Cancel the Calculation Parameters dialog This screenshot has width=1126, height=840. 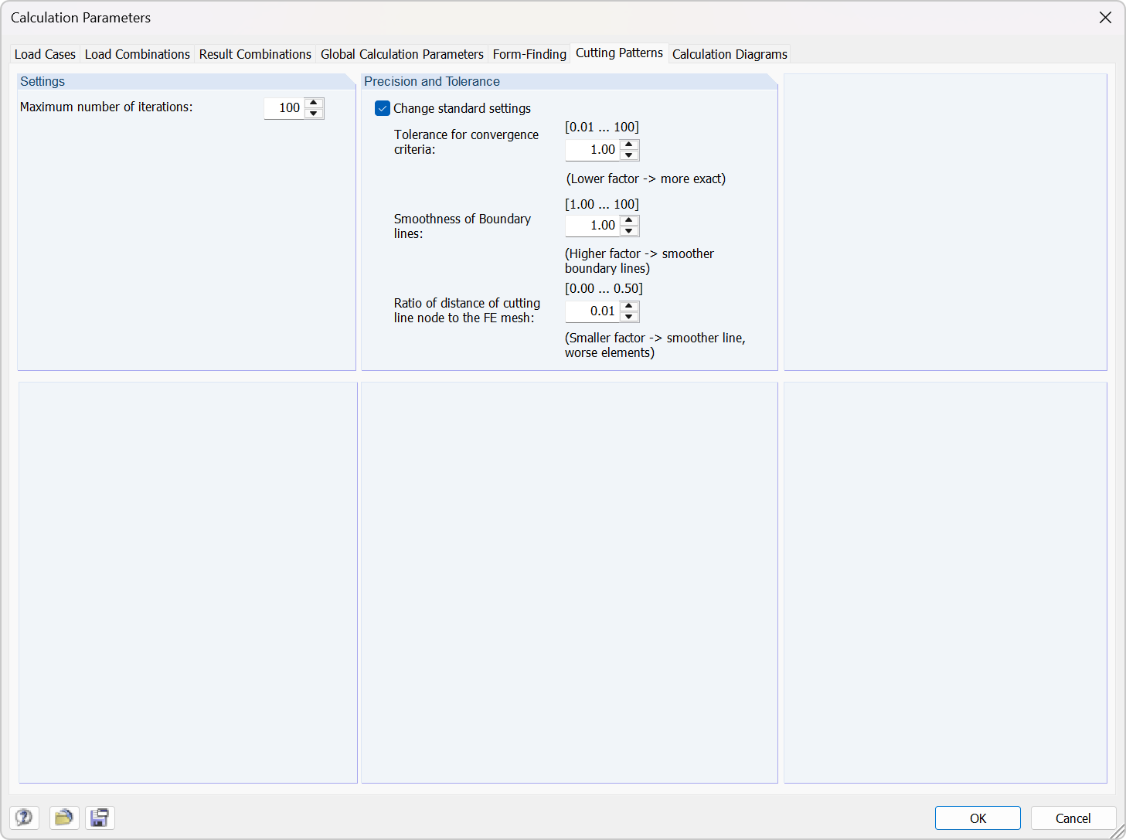coord(1073,818)
